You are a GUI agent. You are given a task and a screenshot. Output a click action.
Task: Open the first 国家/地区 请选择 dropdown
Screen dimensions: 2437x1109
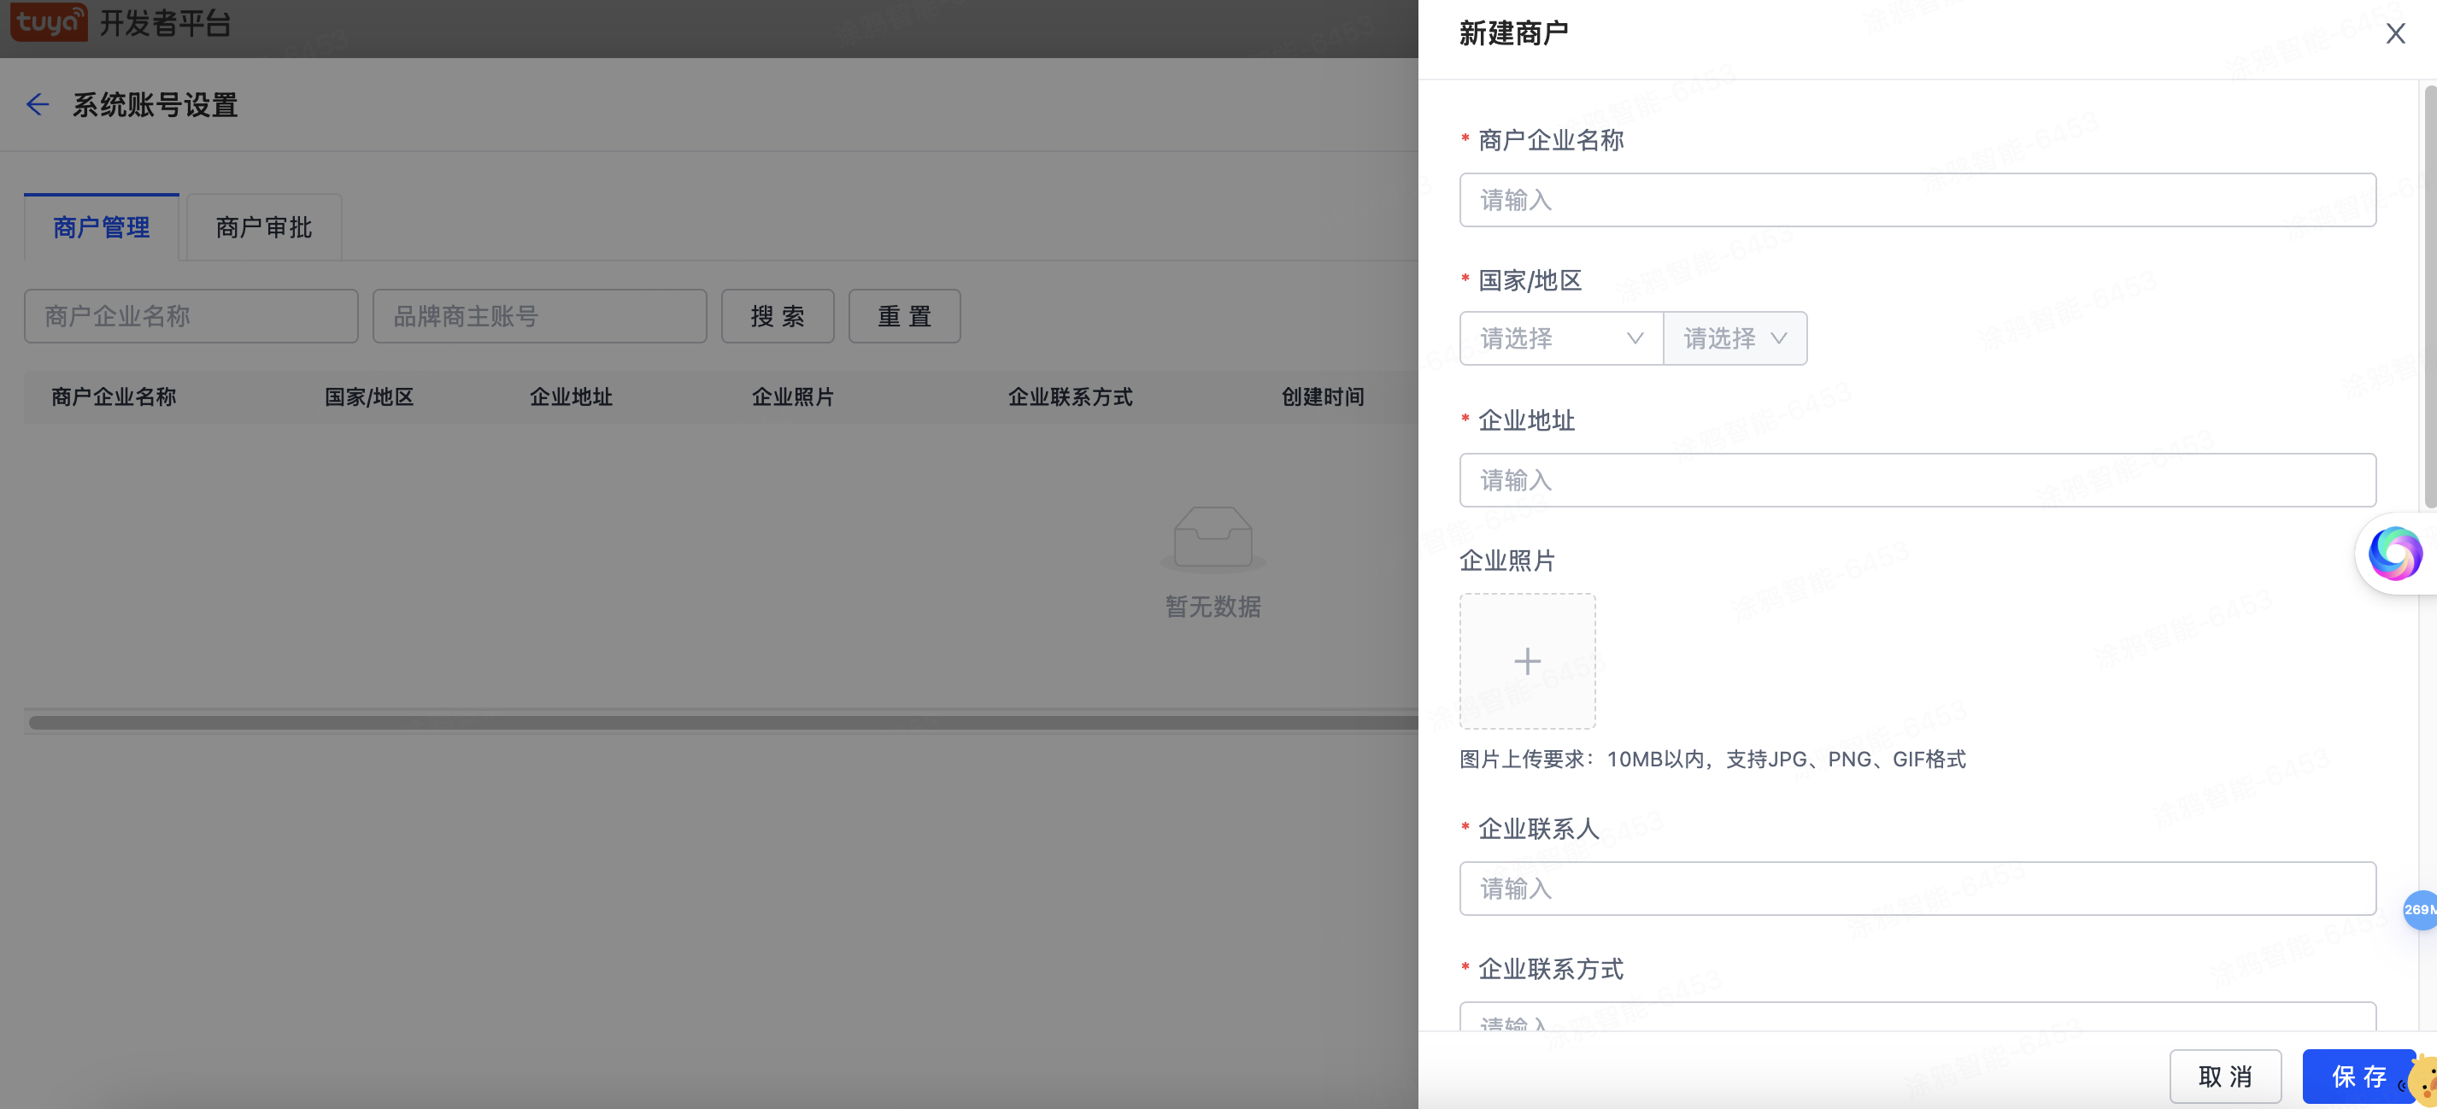click(1559, 337)
